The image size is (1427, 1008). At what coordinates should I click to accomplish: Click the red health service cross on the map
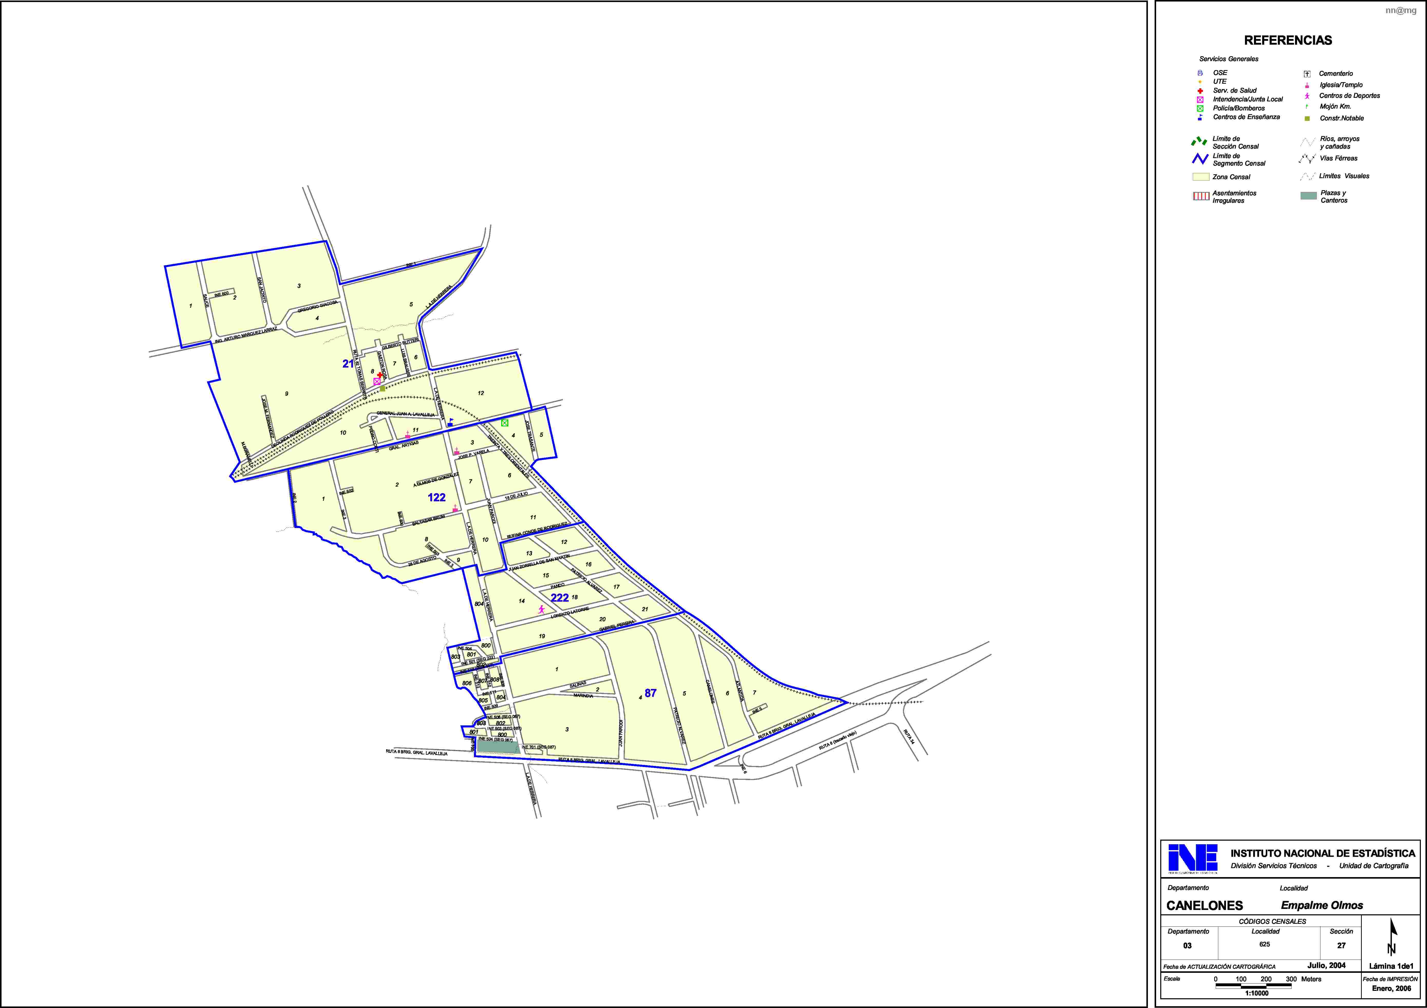(380, 375)
